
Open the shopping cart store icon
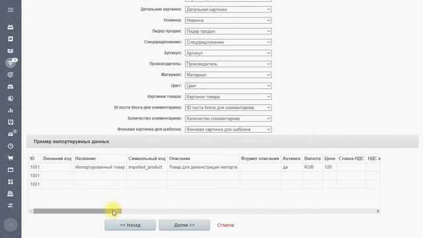pyautogui.click(x=11, y=158)
